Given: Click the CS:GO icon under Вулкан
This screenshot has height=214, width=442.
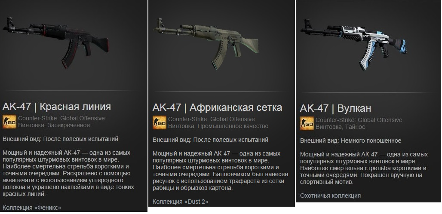Looking at the screenshot, I should tap(307, 124).
